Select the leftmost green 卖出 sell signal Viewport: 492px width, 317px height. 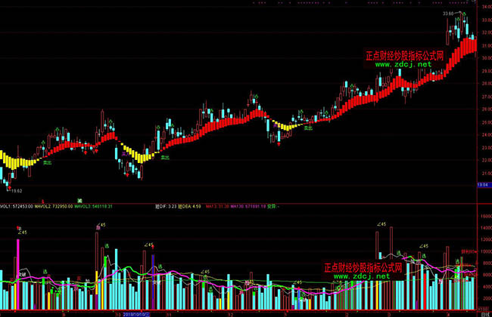tap(47, 162)
